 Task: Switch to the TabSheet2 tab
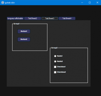tap(33, 18)
